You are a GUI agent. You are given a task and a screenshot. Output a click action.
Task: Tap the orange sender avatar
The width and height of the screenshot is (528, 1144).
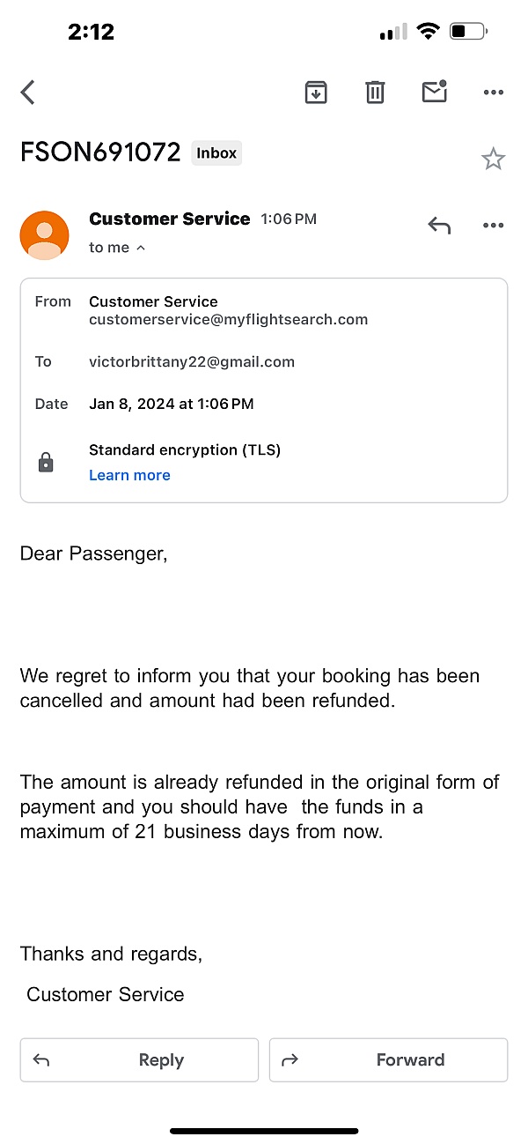pyautogui.click(x=44, y=235)
